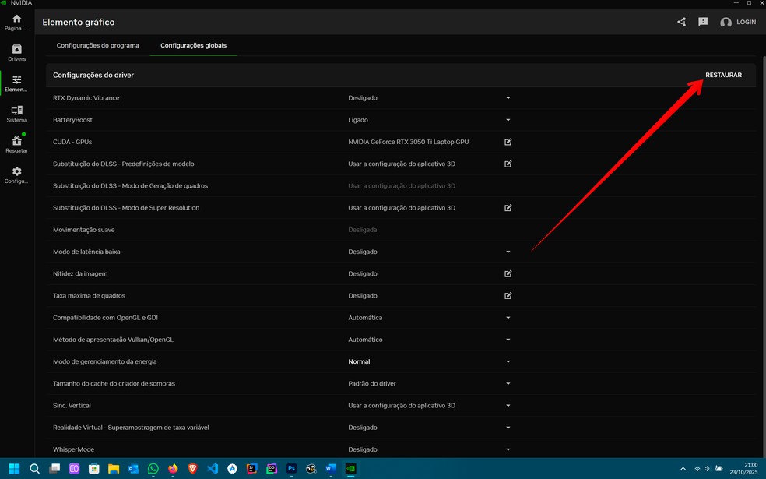This screenshot has width=766, height=479.
Task: Select the Configurações globais tab
Action: click(193, 46)
